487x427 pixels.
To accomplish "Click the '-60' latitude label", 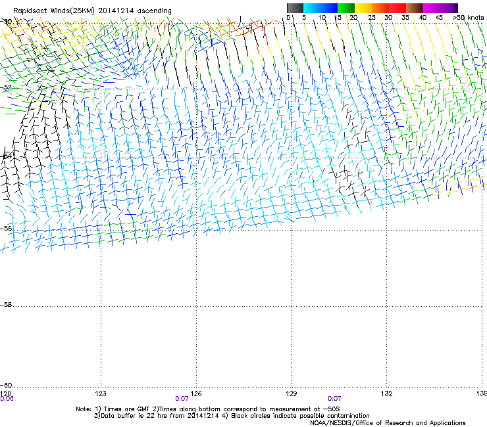I will pyautogui.click(x=6, y=385).
